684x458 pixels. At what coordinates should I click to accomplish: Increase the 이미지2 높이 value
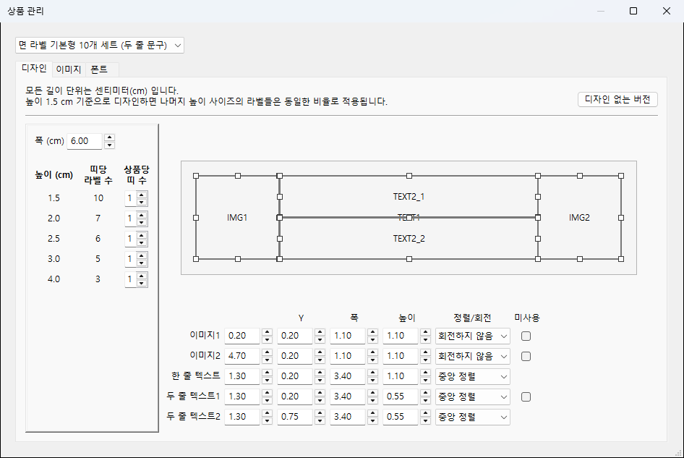tap(426, 352)
